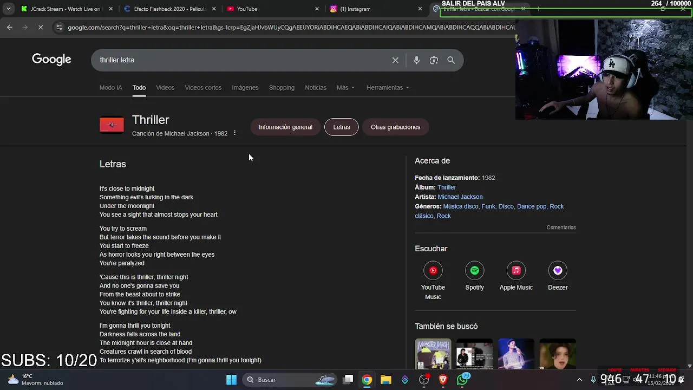693x390 pixels.
Task: Start a voice search with microphone icon
Action: pyautogui.click(x=416, y=60)
